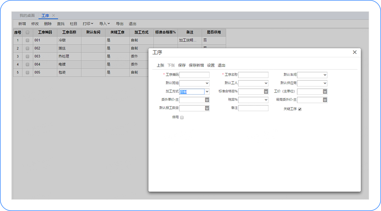
Task: Open the 加工方式 dropdown list
Action: [x=207, y=92]
